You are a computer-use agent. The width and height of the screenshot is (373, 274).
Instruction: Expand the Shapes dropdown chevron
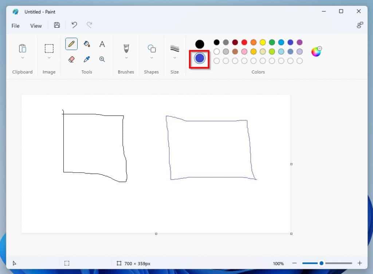tap(152, 58)
